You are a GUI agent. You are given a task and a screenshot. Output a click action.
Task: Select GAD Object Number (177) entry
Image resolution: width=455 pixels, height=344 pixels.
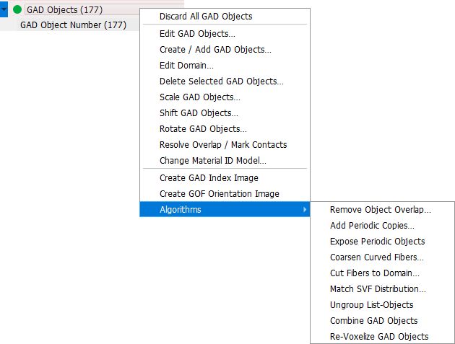pos(73,25)
